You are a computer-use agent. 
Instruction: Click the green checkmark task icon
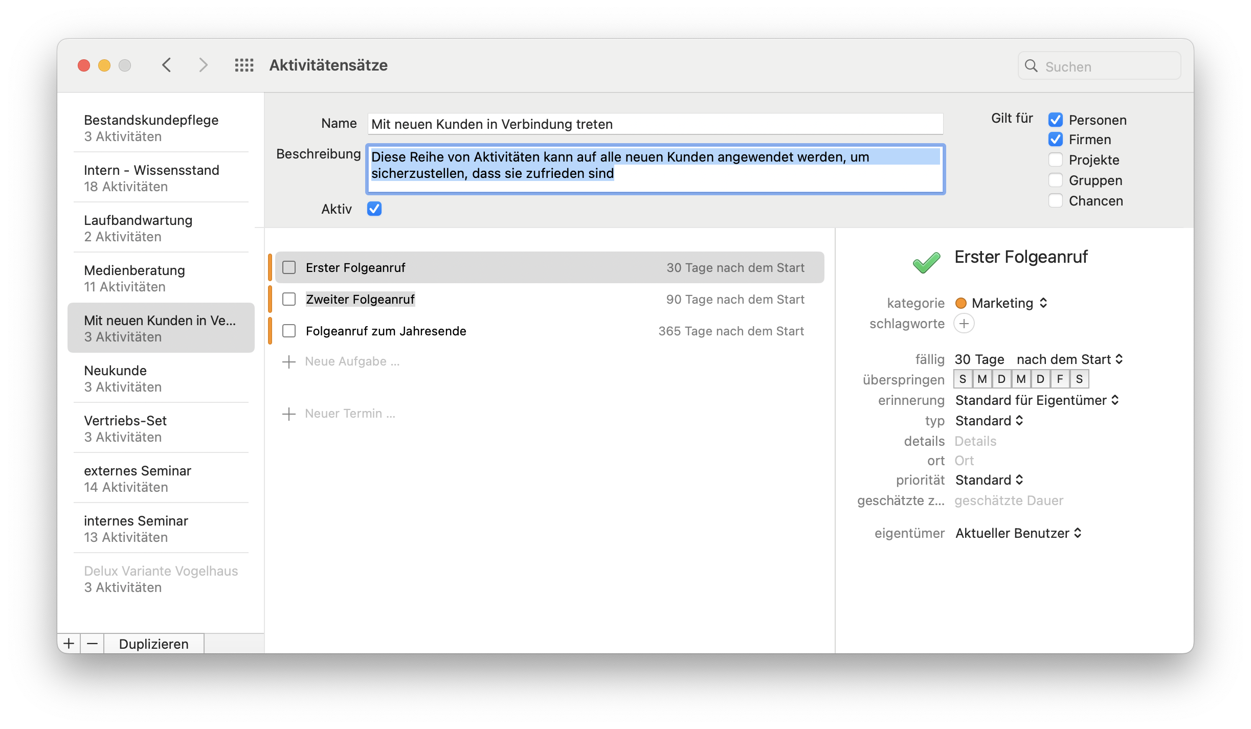[926, 263]
